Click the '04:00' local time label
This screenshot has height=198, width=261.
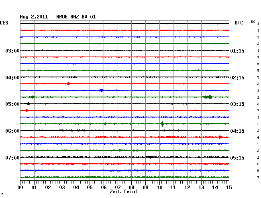[x=12, y=78]
